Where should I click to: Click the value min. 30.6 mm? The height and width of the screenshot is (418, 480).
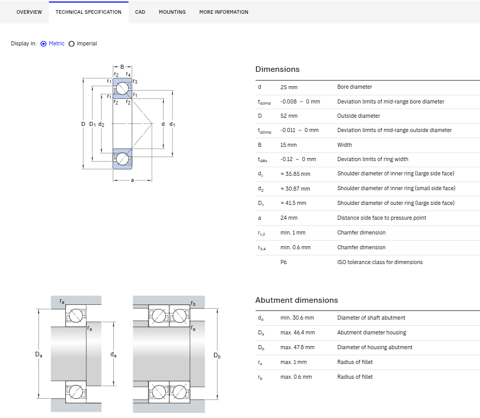[x=297, y=318]
